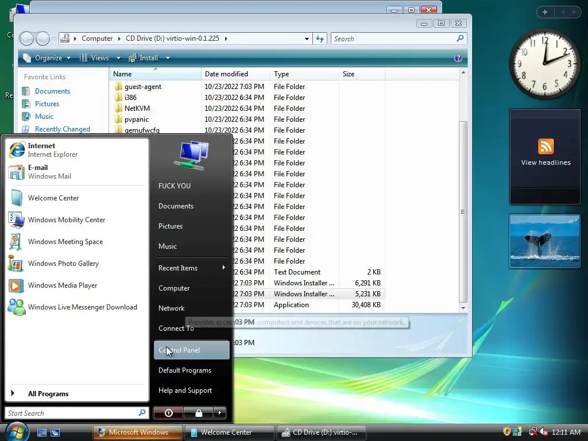Click the Explorer help question mark icon
Image resolution: width=588 pixels, height=441 pixels.
click(x=458, y=58)
